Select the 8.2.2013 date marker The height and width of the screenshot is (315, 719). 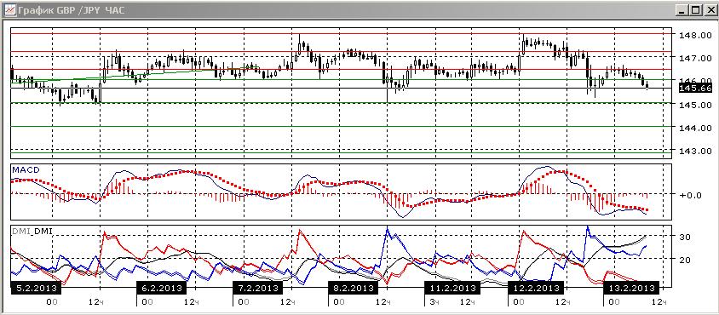354,289
